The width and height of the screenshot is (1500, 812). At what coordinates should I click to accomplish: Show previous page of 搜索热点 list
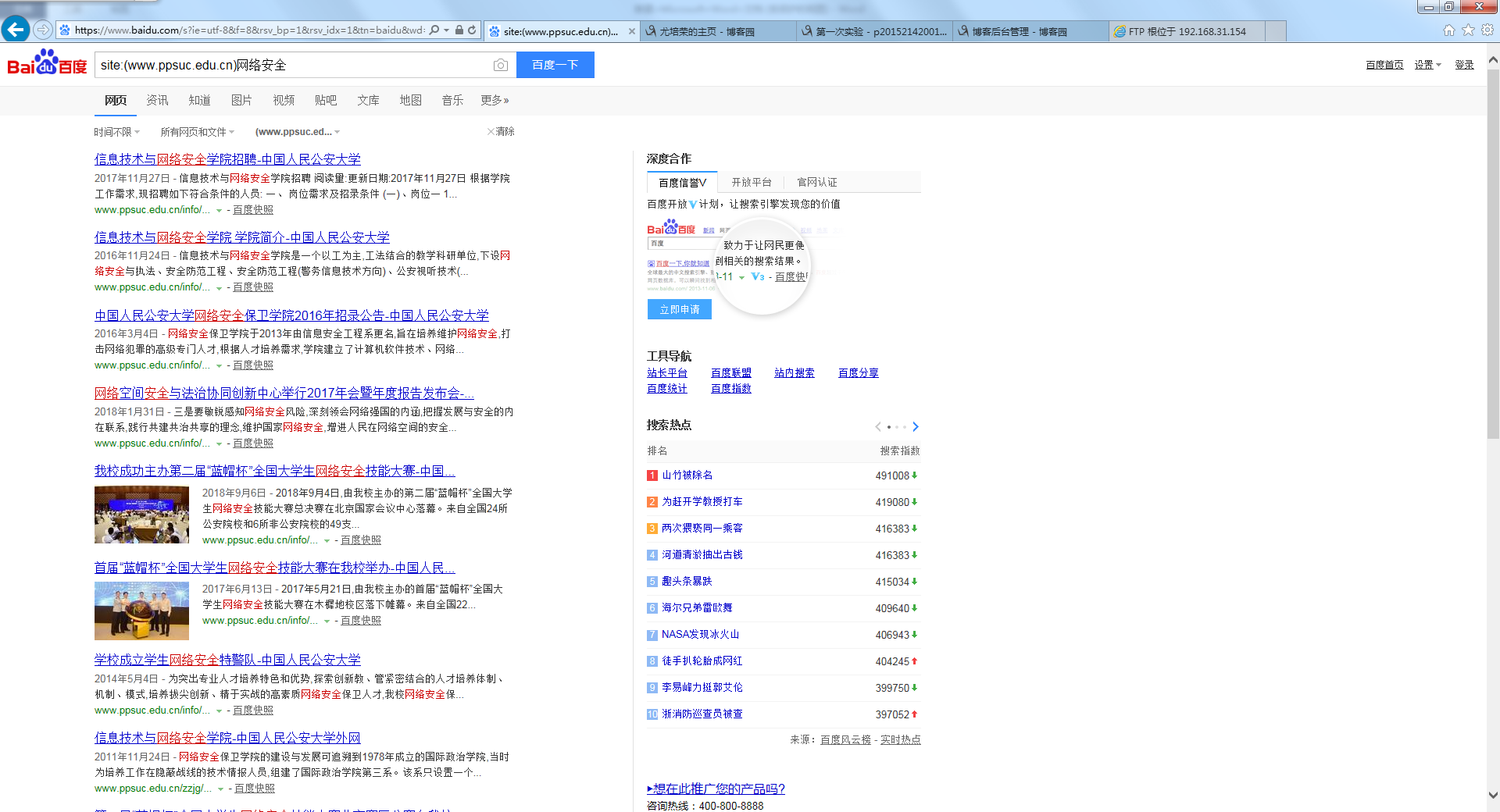(x=878, y=426)
